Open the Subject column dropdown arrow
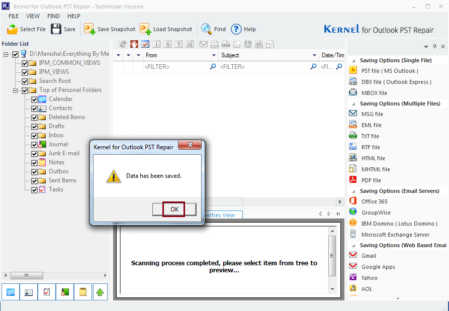This screenshot has height=311, width=449. pos(314,55)
